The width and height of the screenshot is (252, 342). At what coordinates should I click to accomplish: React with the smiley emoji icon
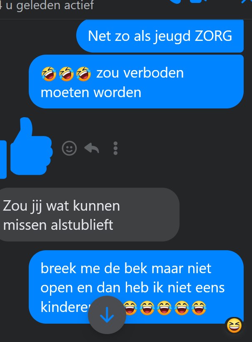(x=69, y=148)
